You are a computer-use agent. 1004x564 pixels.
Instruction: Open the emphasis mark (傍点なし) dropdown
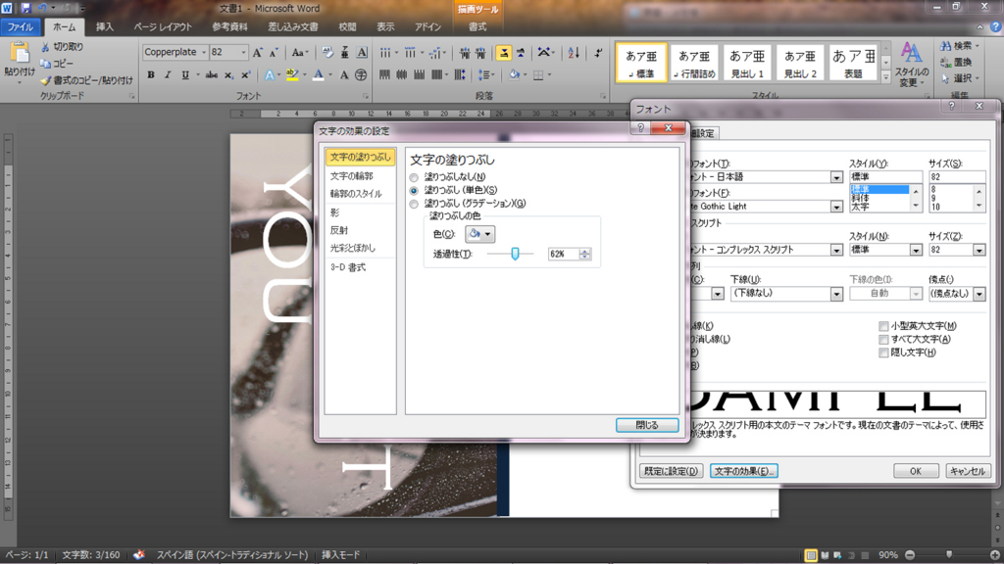click(x=979, y=294)
